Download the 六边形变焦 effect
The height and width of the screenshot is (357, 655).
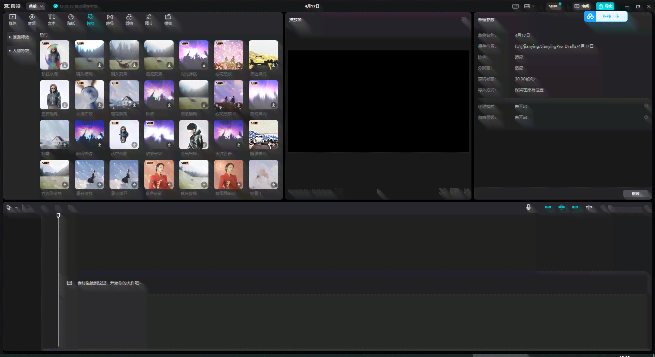point(65,185)
